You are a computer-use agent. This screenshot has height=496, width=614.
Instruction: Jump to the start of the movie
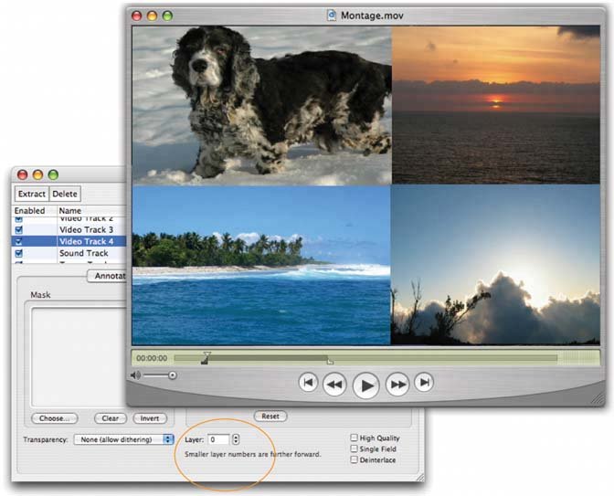308,383
